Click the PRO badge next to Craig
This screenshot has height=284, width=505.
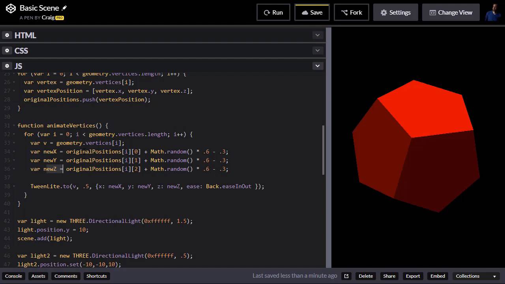pos(60,18)
